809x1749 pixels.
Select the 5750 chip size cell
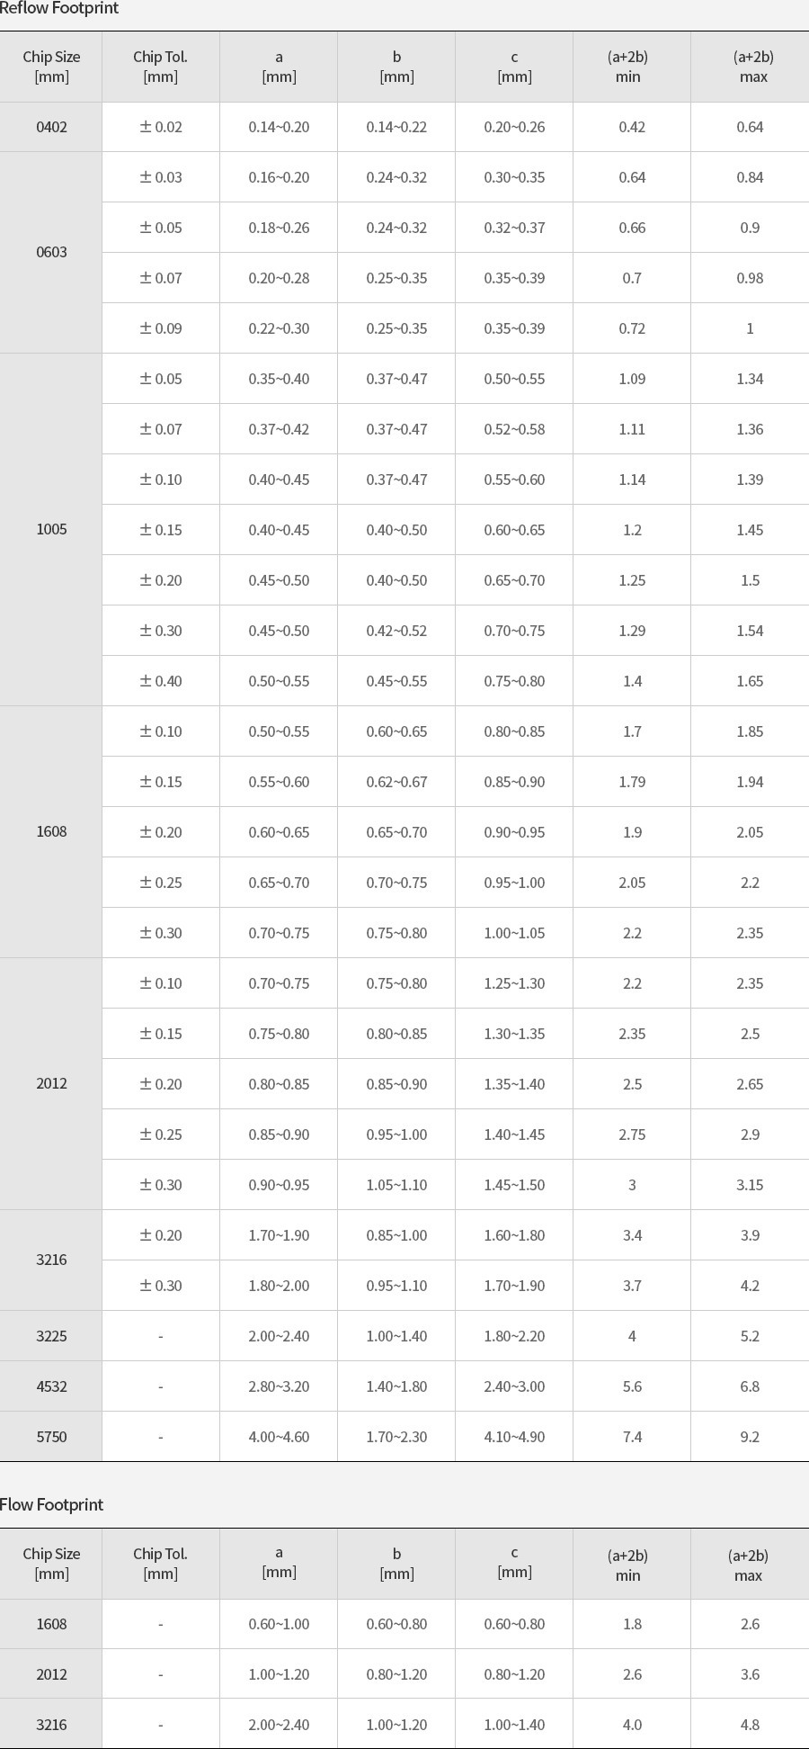coord(51,1437)
